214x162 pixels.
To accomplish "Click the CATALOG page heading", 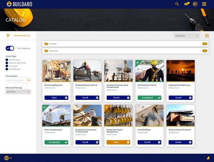I will (x=16, y=20).
